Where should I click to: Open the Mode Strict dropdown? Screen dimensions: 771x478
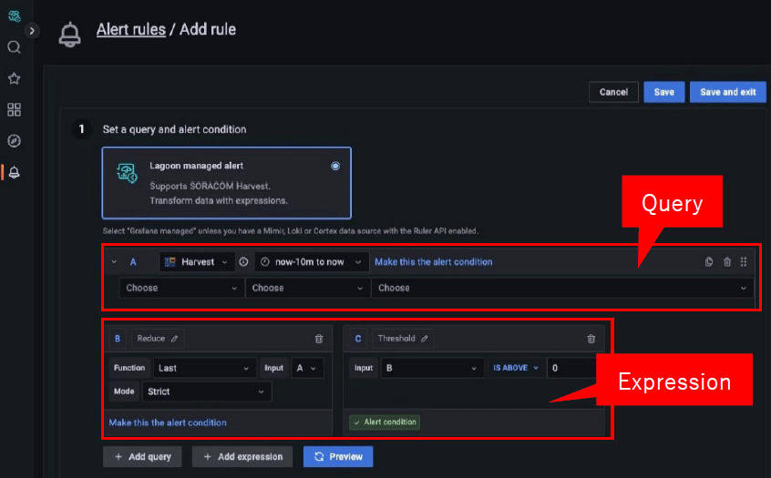(207, 392)
